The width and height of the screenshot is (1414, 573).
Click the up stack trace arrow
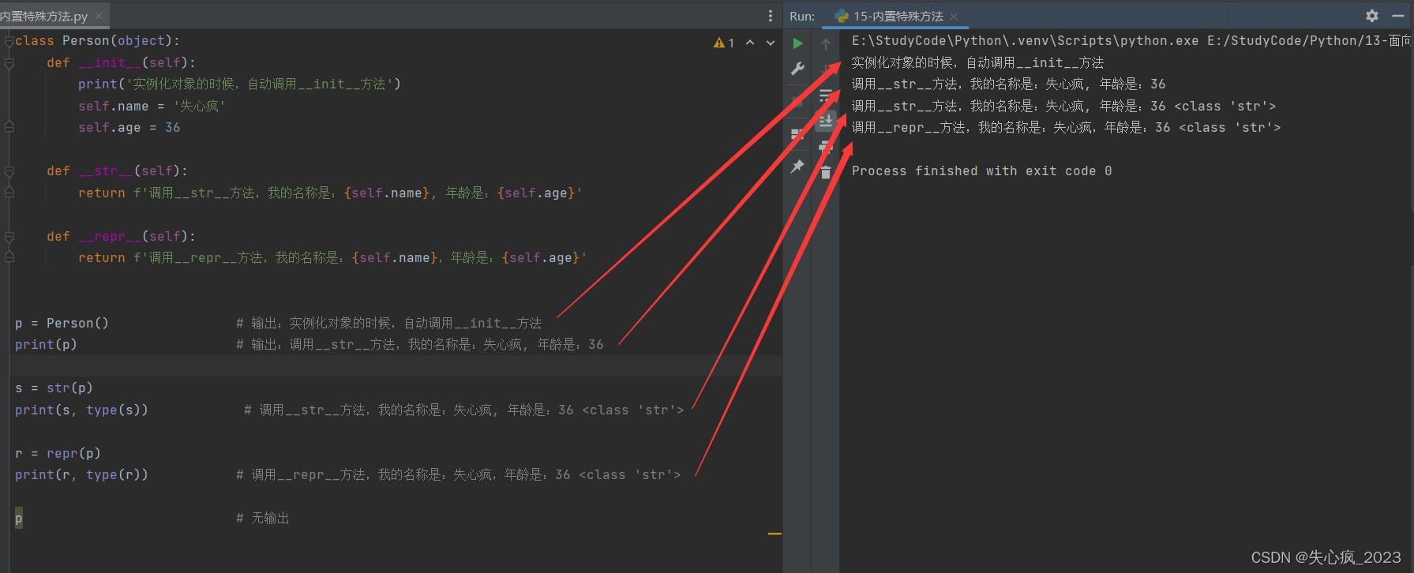click(826, 44)
